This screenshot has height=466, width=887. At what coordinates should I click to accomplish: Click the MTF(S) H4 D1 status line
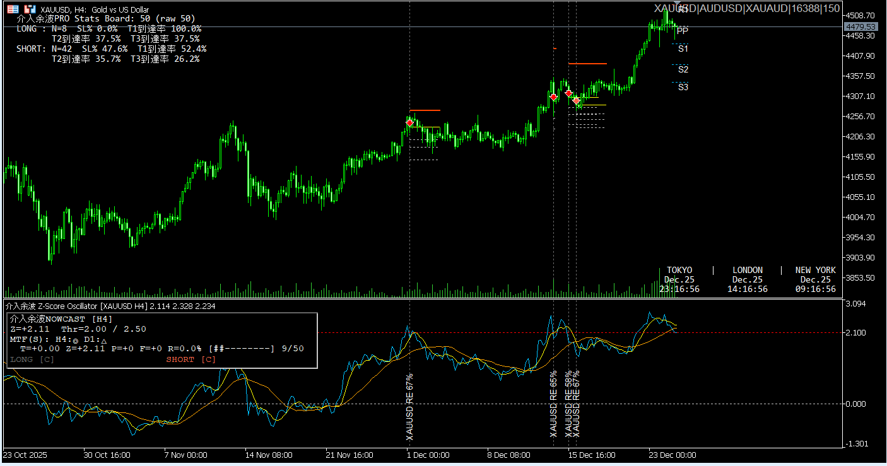pyautogui.click(x=59, y=339)
